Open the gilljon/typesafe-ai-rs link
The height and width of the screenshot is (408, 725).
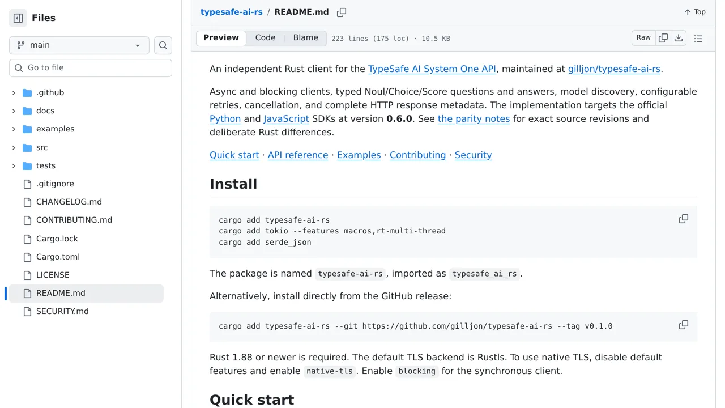pyautogui.click(x=614, y=69)
